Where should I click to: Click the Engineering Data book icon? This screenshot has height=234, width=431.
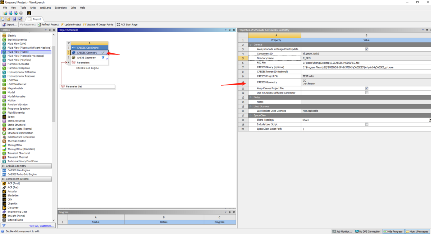[x=4, y=212]
